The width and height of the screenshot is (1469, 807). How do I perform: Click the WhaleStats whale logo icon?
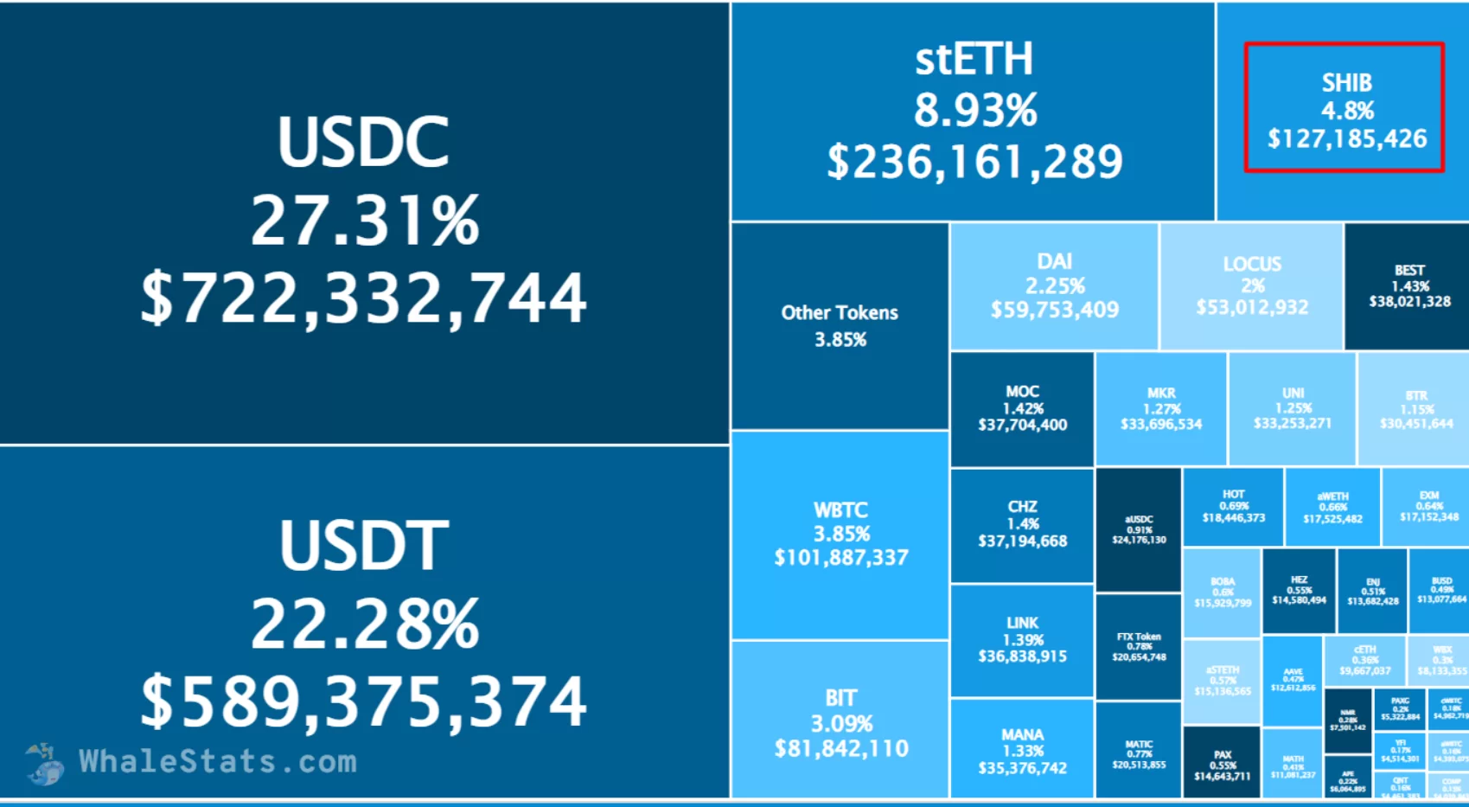coord(44,763)
